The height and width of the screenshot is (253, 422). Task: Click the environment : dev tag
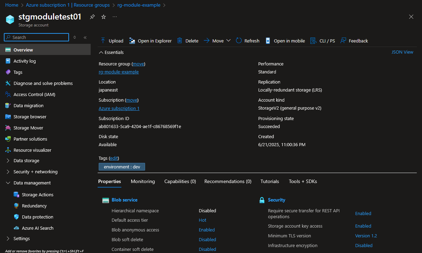click(122, 167)
